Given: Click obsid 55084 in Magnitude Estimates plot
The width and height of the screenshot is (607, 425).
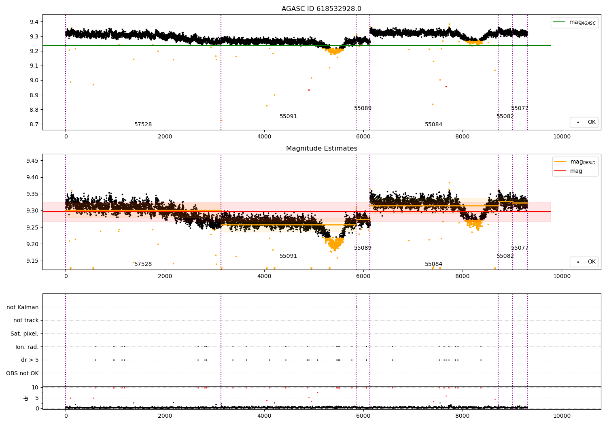Looking at the screenshot, I should pos(434,264).
